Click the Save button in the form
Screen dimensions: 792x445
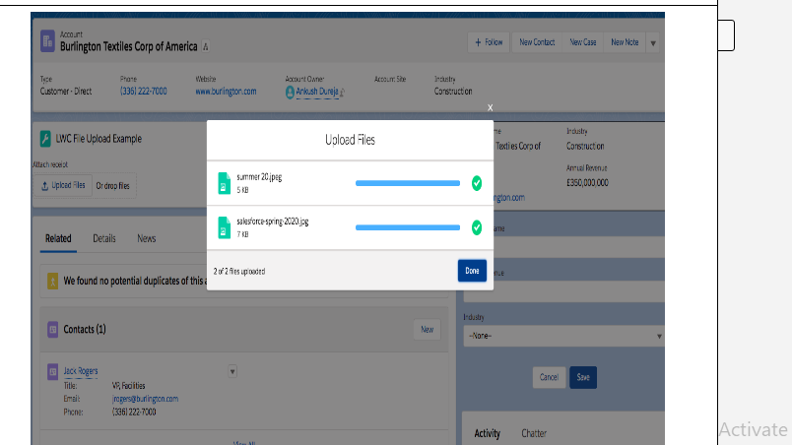(582, 377)
